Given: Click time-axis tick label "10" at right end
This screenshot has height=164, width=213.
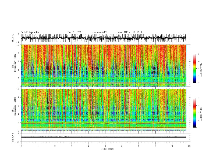Looking at the screenshot, I should click(189, 146).
